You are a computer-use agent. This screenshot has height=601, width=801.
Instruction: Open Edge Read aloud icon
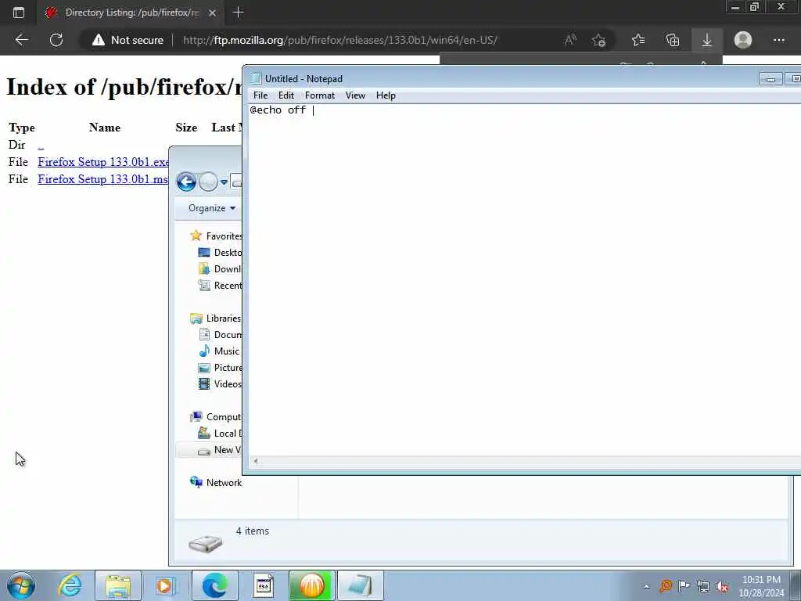(x=570, y=40)
